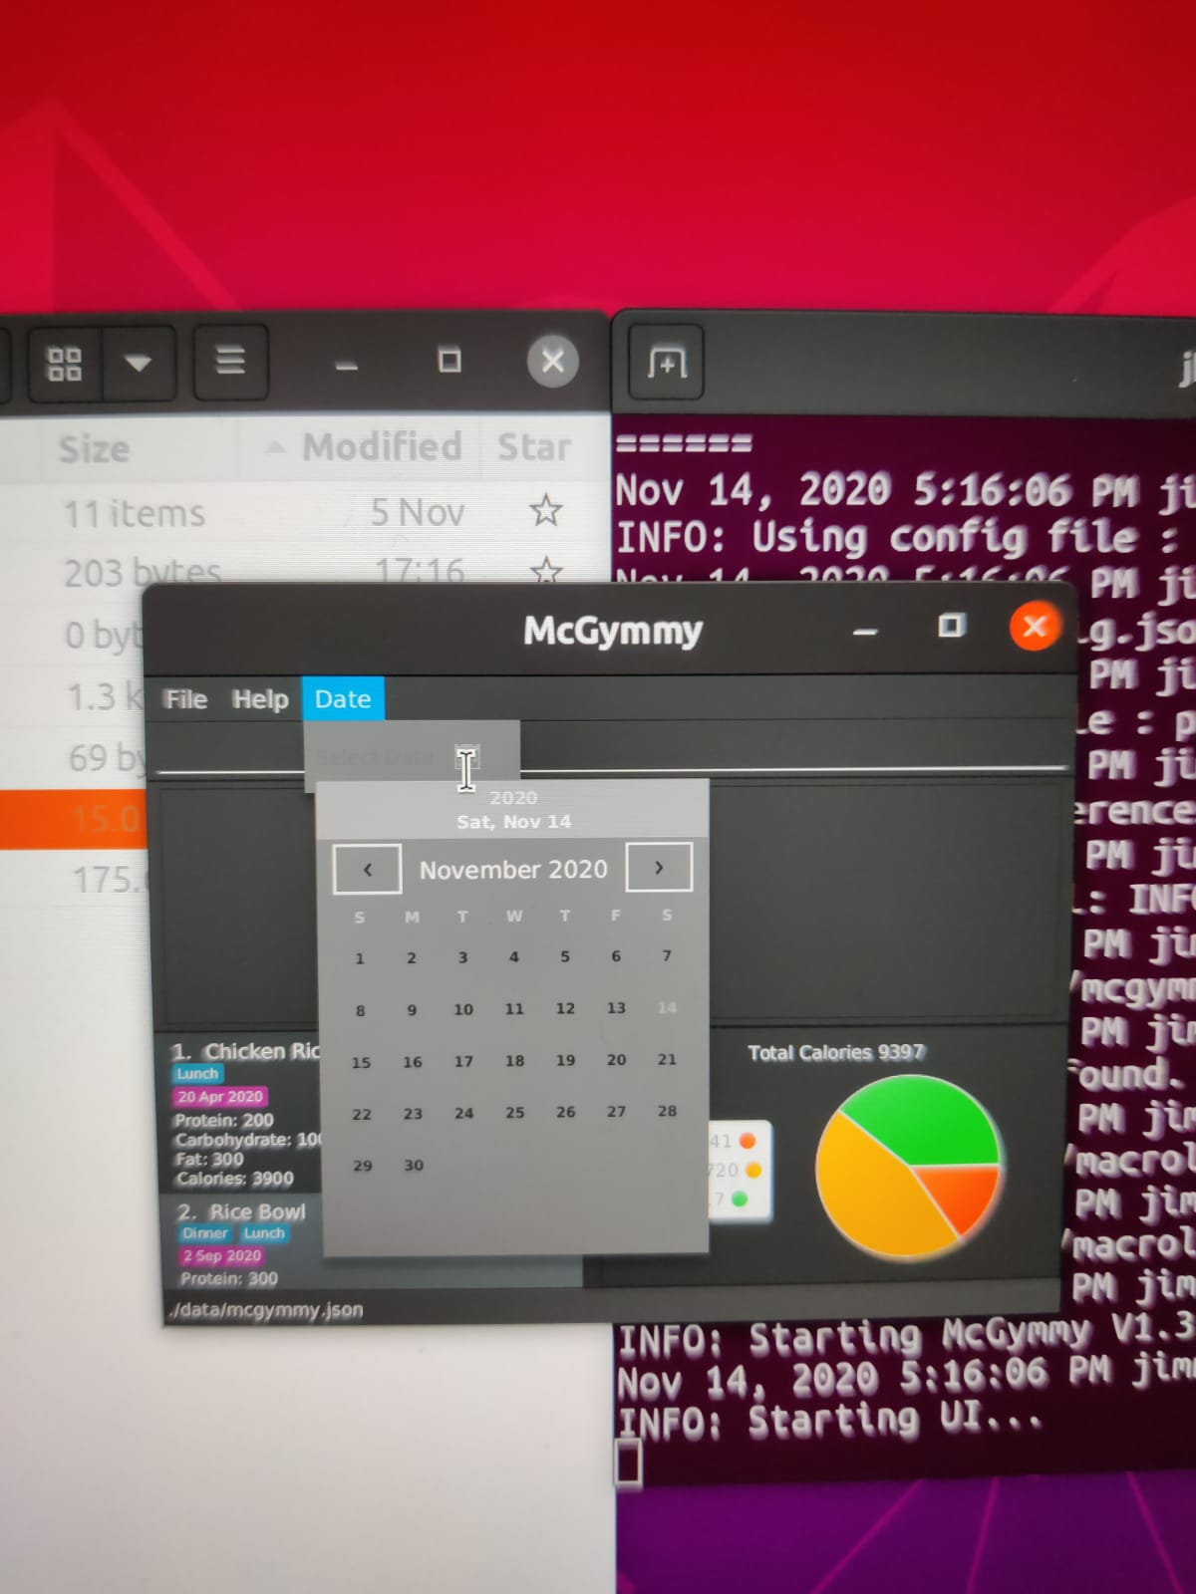Select November 6 in the calendar
The height and width of the screenshot is (1594, 1196).
tap(616, 955)
